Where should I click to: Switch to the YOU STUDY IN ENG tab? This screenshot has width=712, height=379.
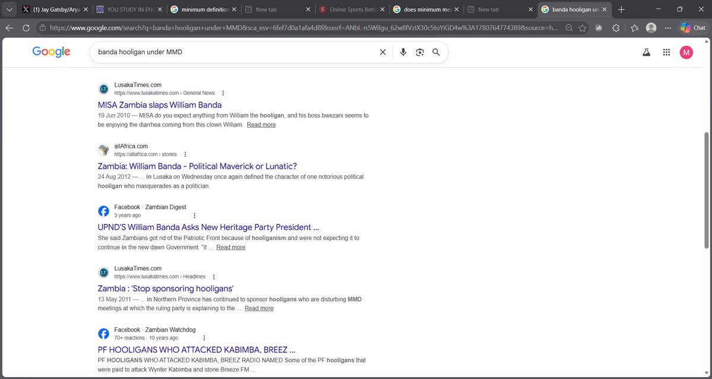129,10
